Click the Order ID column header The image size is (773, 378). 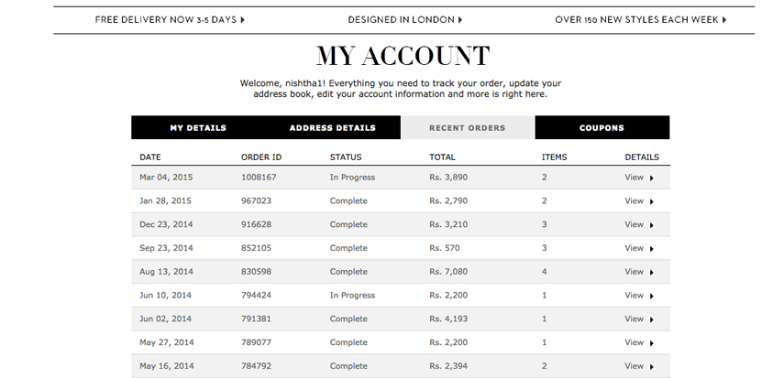tap(261, 157)
